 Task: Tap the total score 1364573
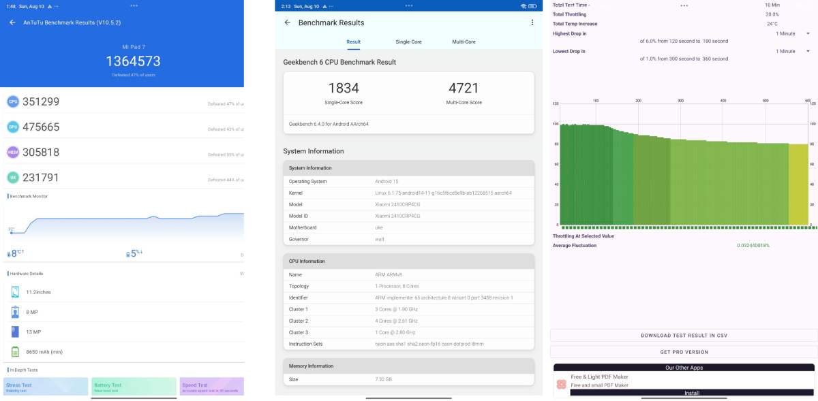(133, 61)
